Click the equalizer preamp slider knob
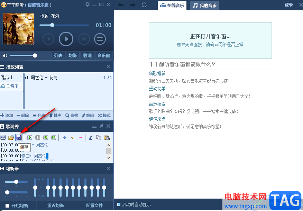 coord(35,188)
